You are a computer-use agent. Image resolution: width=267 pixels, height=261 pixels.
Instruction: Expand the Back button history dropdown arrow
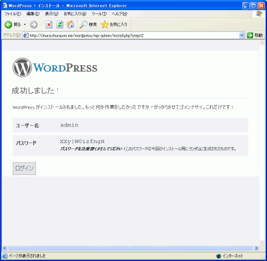25,25
